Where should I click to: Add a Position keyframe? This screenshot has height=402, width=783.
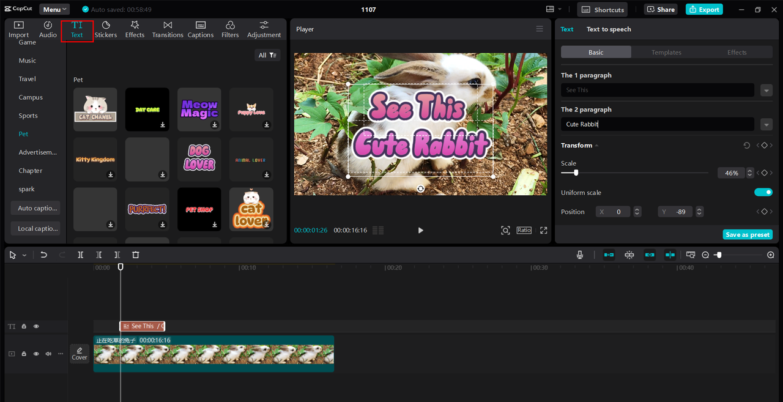[765, 212]
